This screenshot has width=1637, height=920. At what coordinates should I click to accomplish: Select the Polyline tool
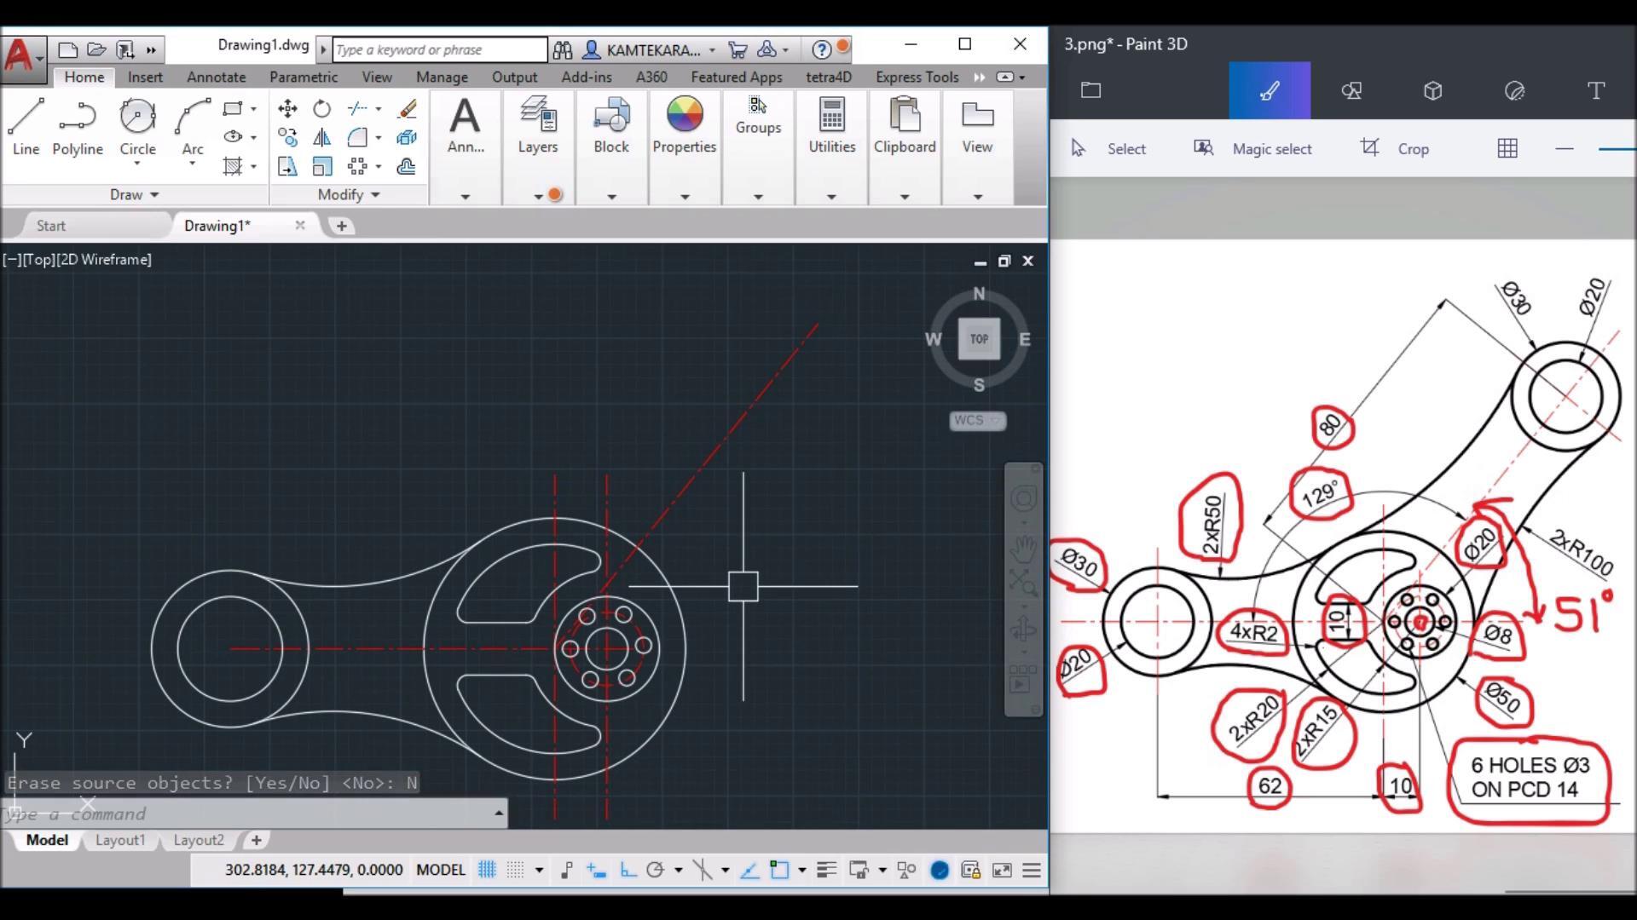click(x=77, y=126)
